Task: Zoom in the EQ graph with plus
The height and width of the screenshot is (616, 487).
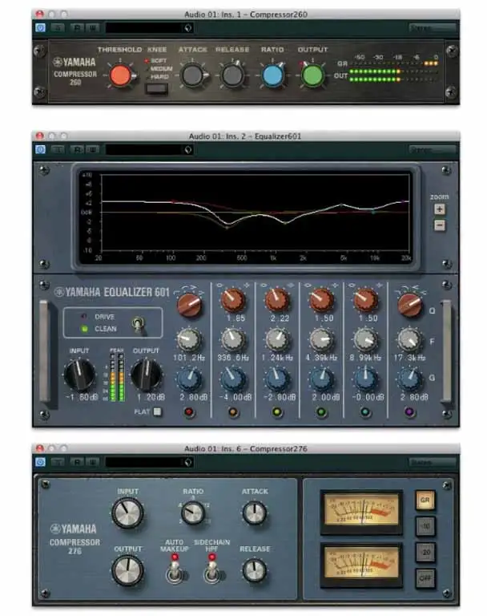Action: click(440, 209)
